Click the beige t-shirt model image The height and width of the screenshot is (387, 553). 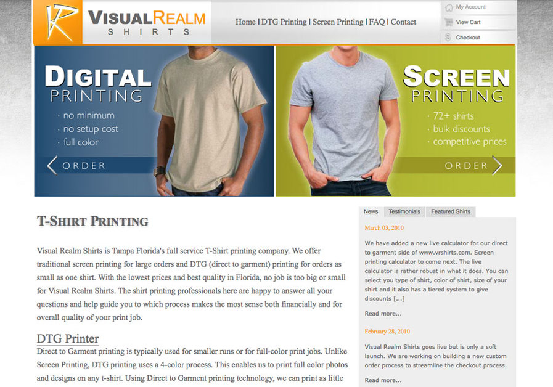point(210,121)
